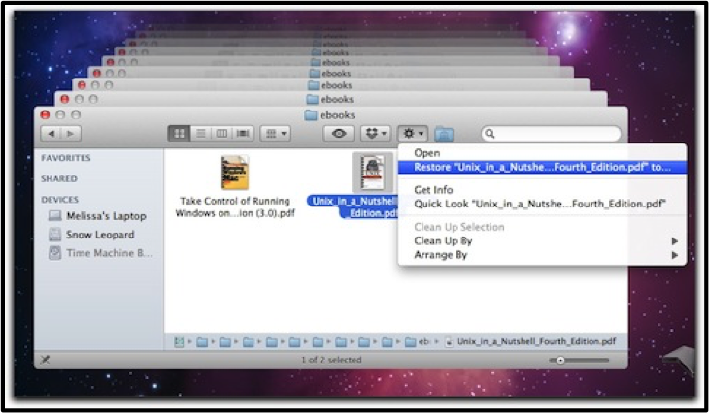The image size is (709, 413).
Task: Click the laptop icon beside Melissa's Laptop
Action: (x=54, y=216)
